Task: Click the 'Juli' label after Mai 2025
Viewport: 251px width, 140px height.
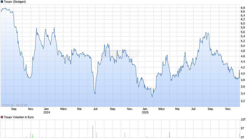Action: [x=193, y=109]
